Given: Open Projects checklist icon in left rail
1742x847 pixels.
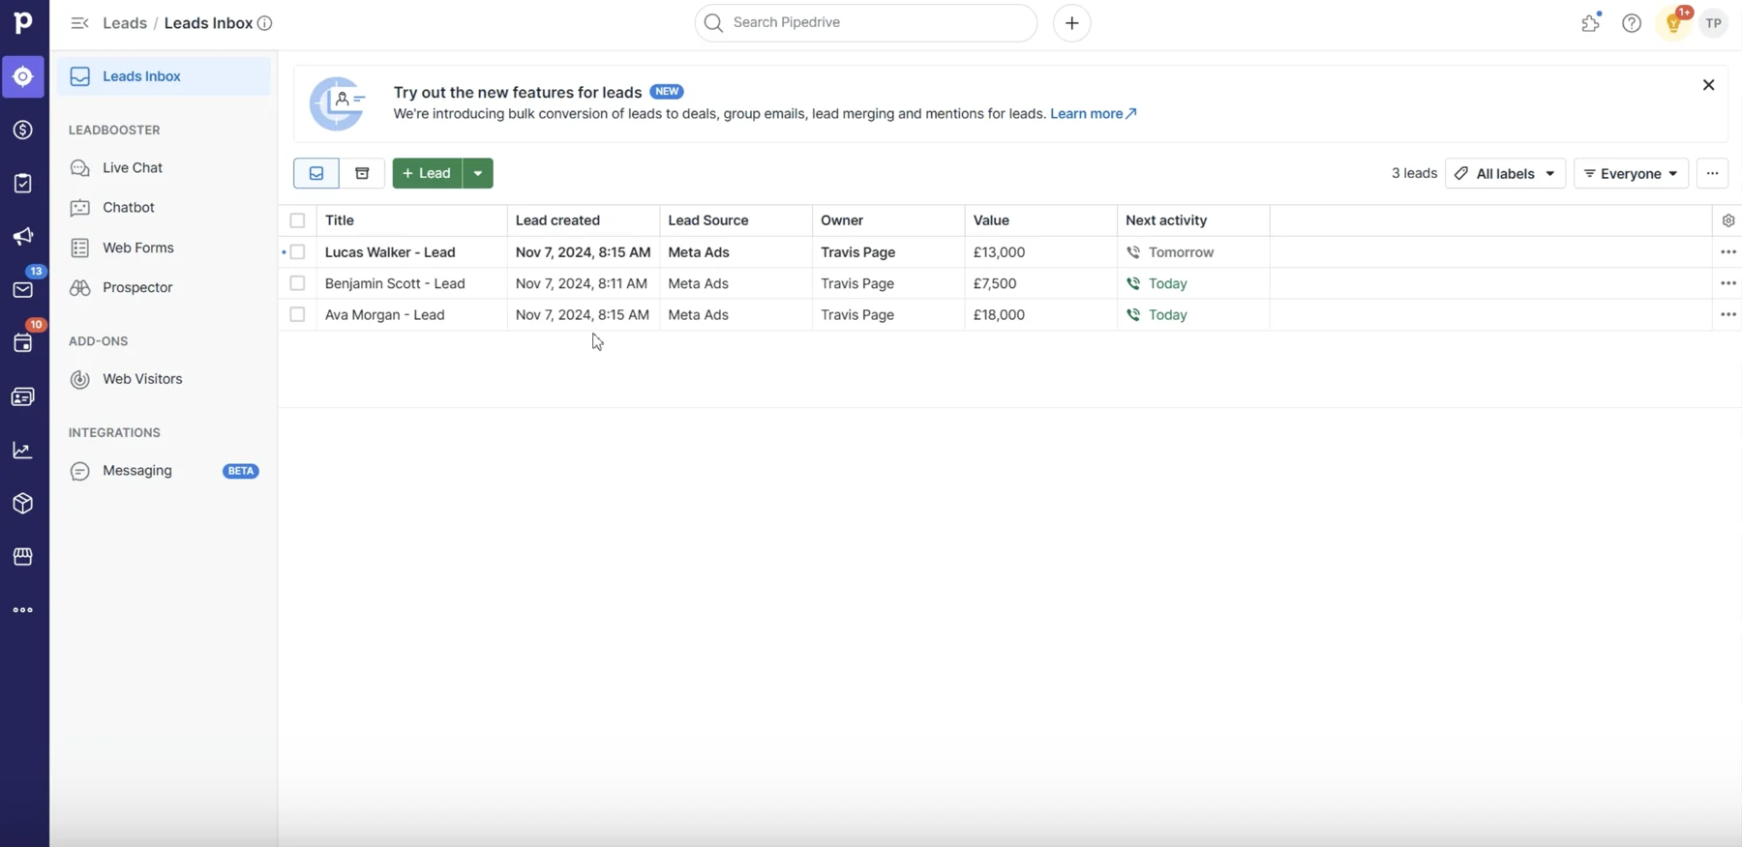Looking at the screenshot, I should [23, 183].
